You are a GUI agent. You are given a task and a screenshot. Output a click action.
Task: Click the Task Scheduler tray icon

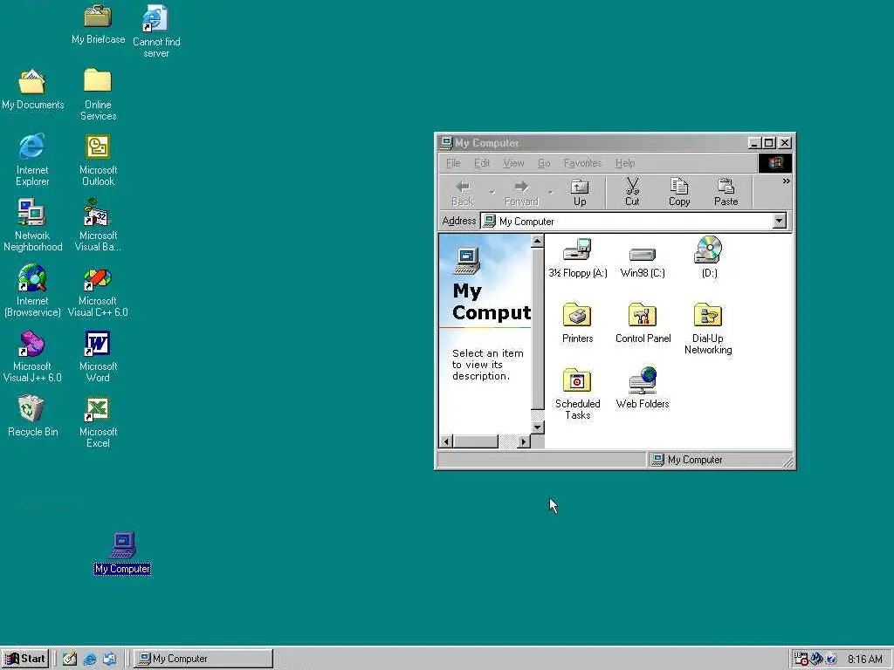coord(801,659)
